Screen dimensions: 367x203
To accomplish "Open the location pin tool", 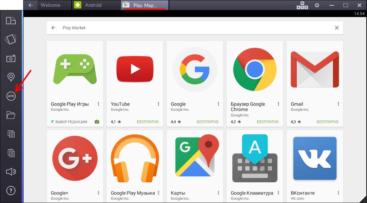I will click(11, 77).
